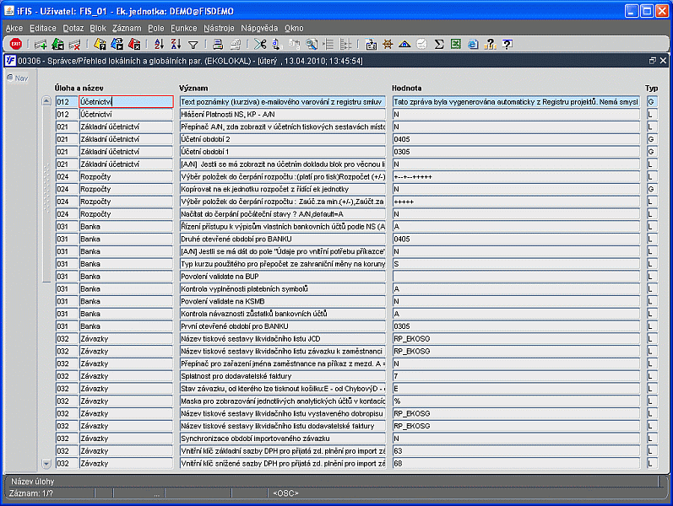This screenshot has height=506, width=673.
Task: Open the Pole menu
Action: click(156, 29)
